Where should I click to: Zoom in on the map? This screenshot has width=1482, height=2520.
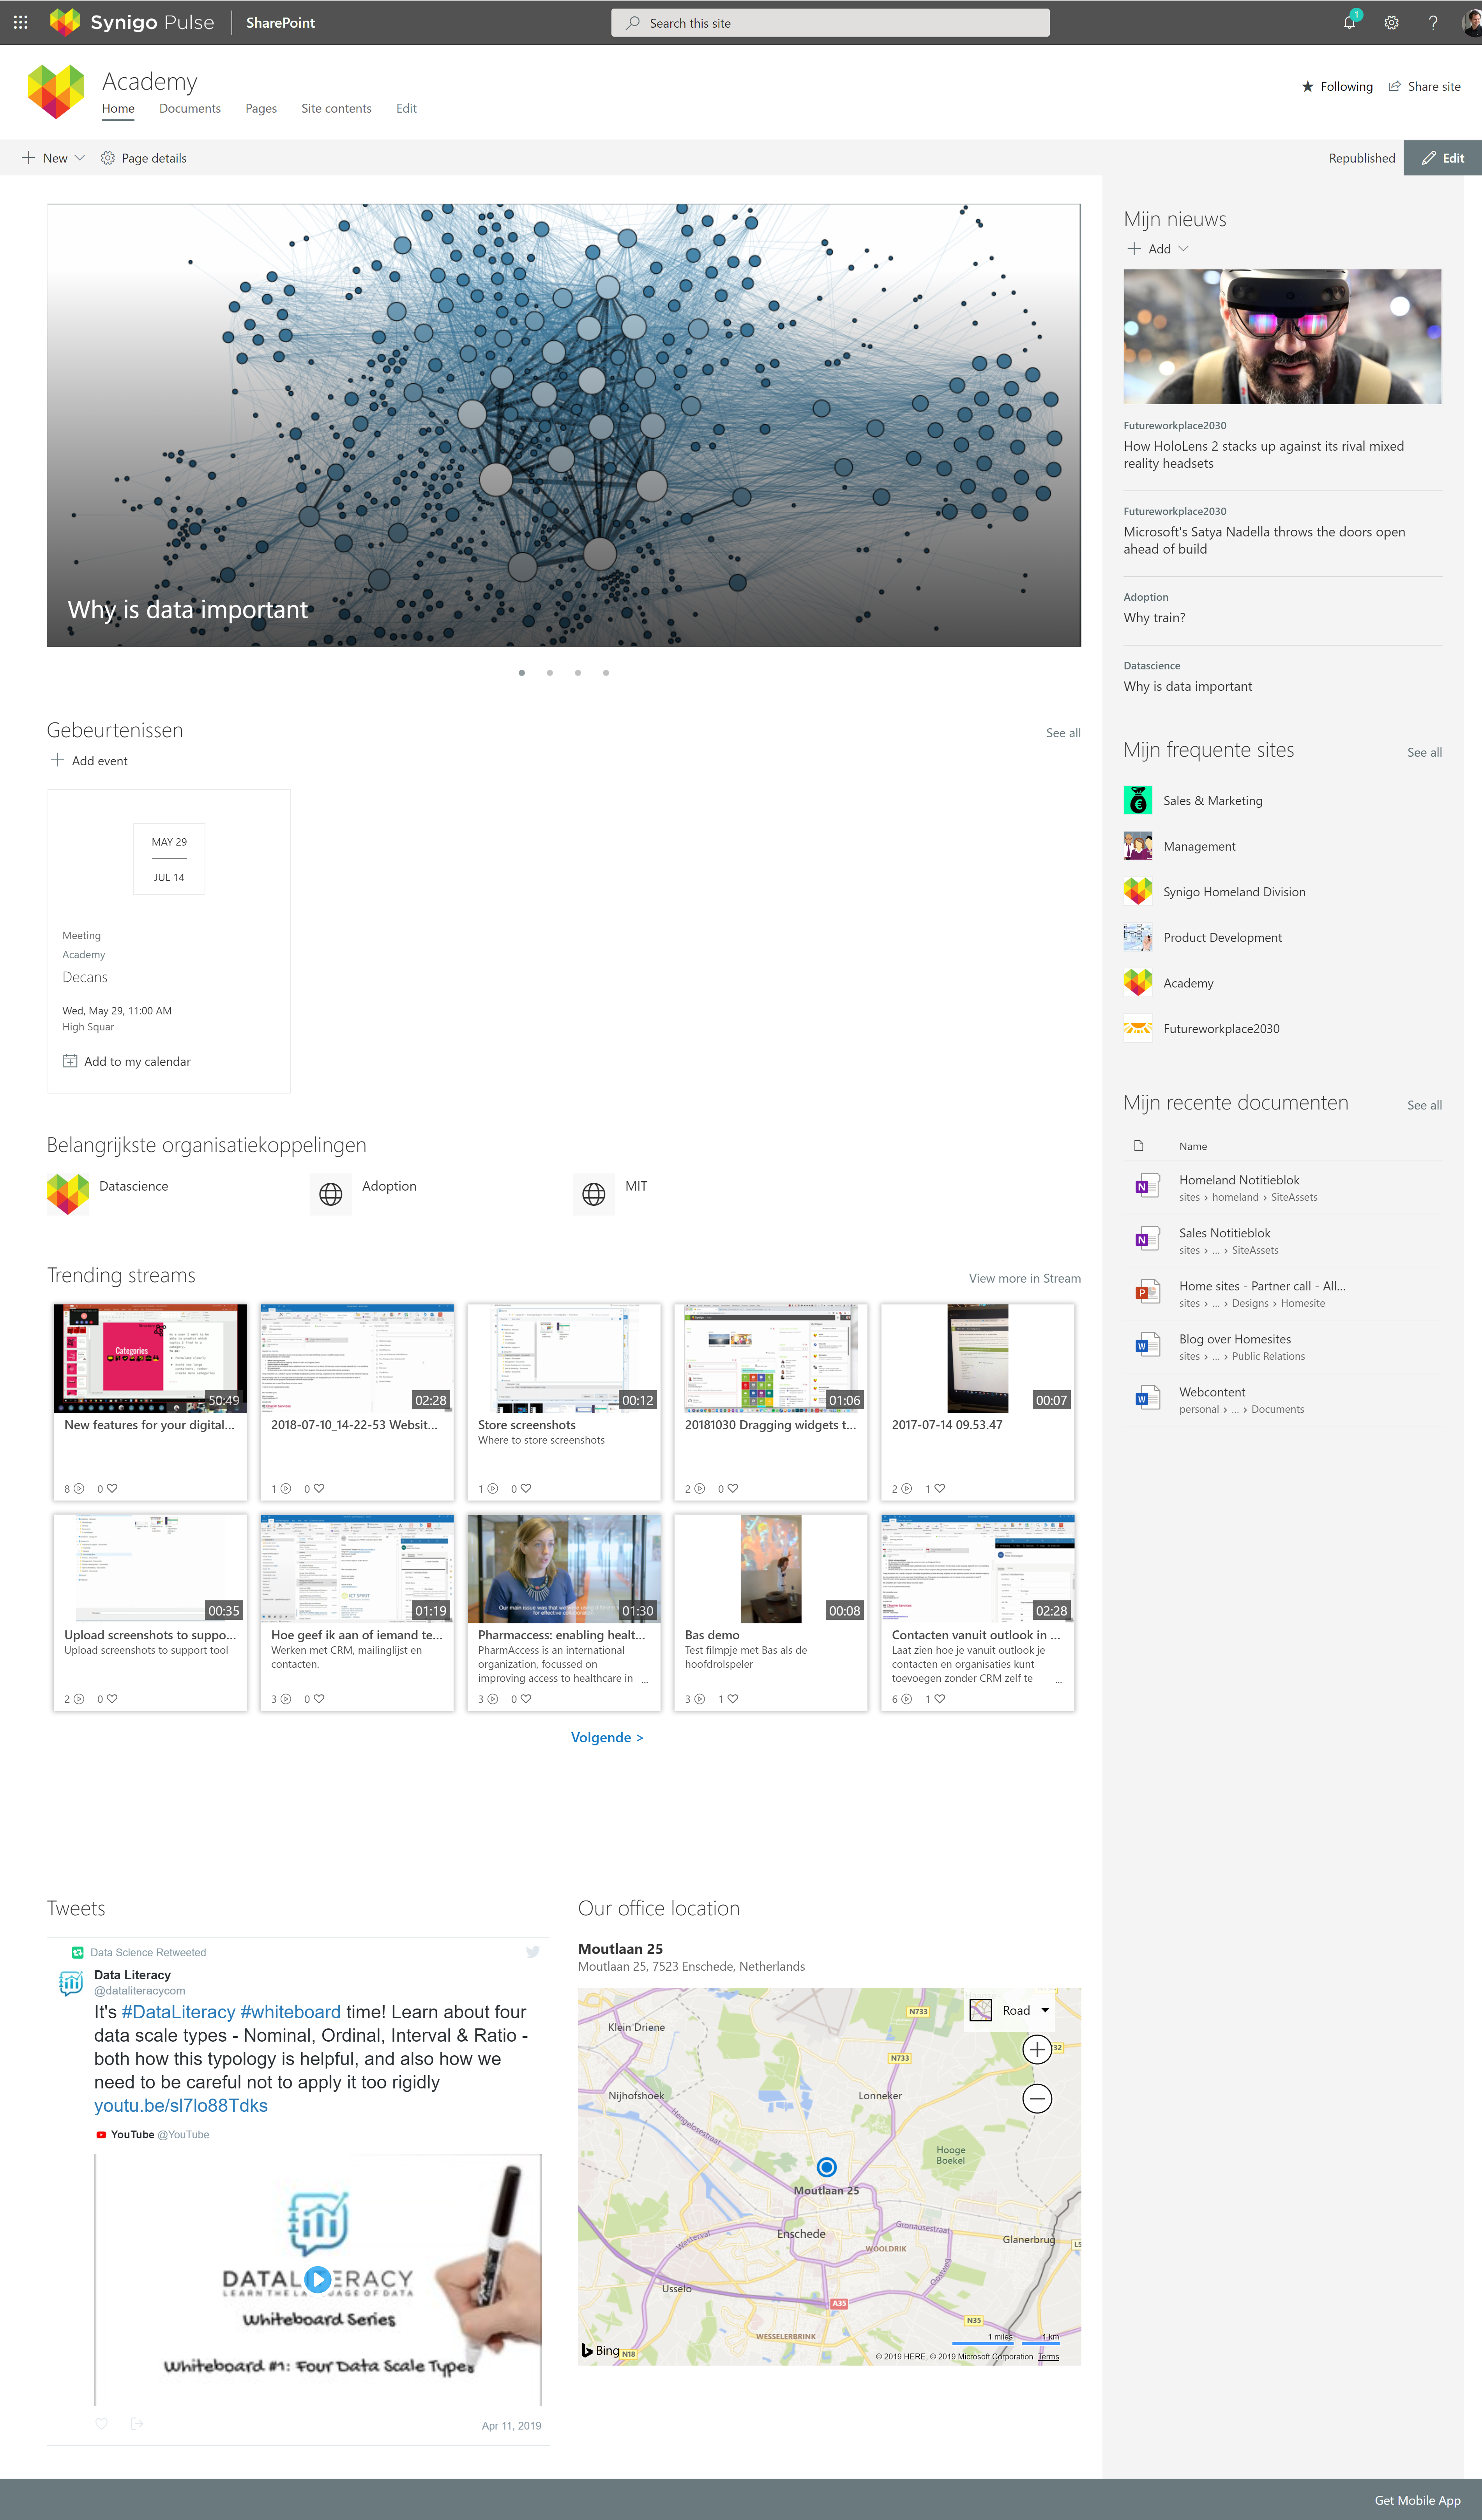click(x=1037, y=2049)
